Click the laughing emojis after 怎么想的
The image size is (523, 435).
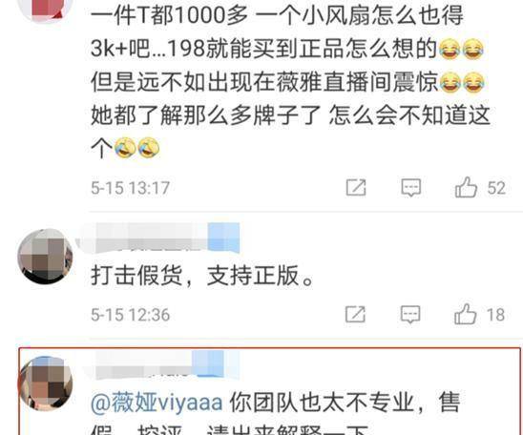tap(461, 49)
